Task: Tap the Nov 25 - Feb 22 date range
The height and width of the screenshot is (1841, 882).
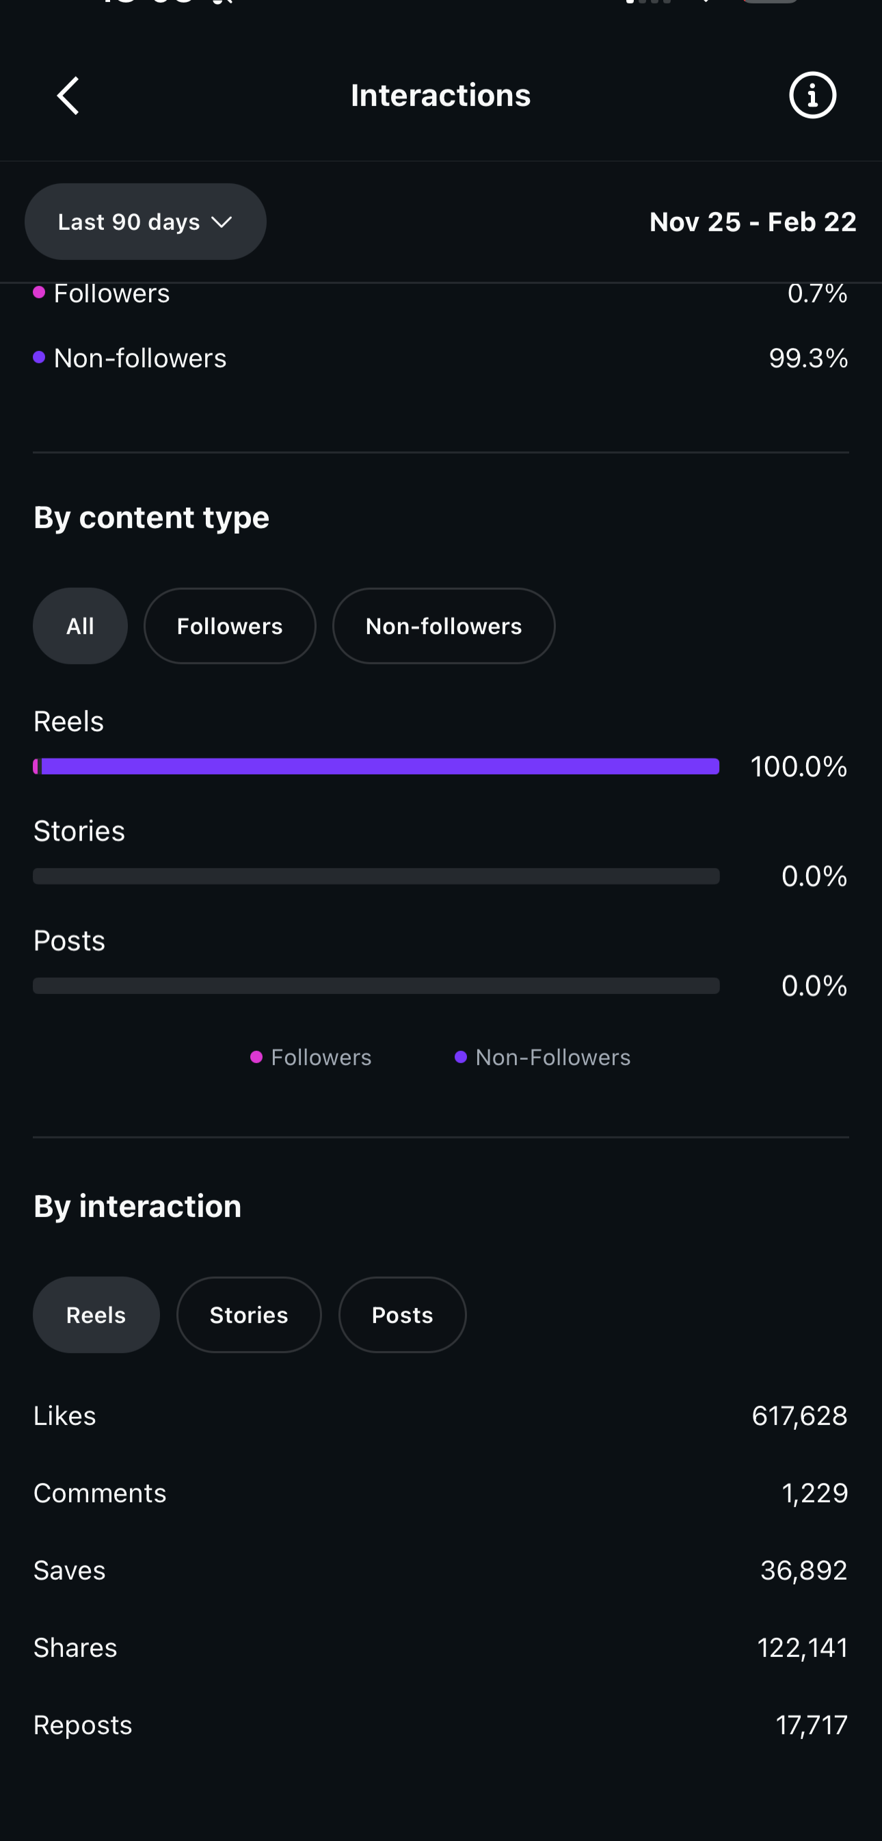Action: point(752,222)
